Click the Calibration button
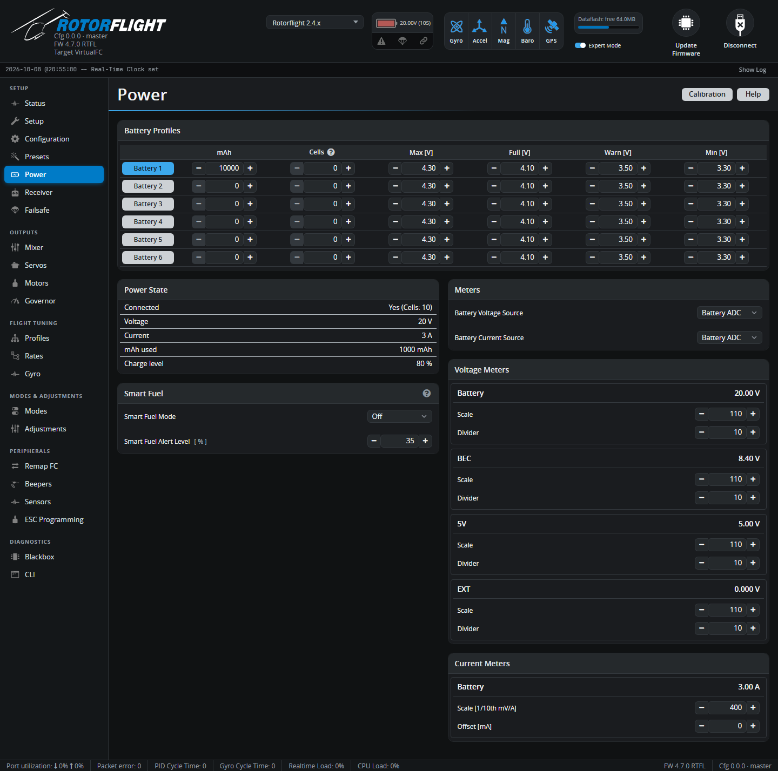This screenshot has width=778, height=771. 707,94
